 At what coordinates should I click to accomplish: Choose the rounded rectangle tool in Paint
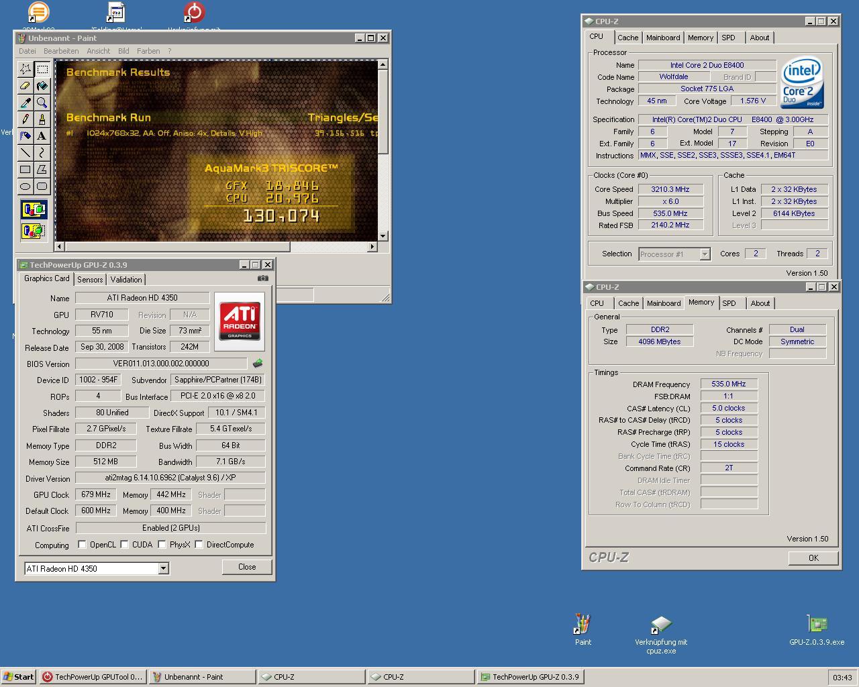pos(42,187)
